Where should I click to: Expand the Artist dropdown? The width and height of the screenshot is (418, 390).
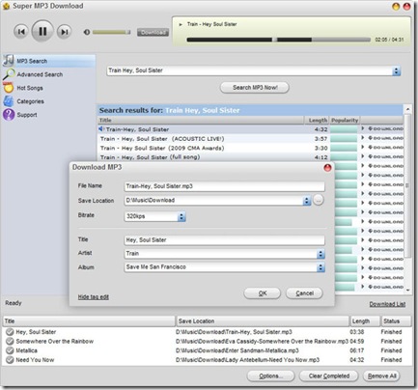(x=320, y=254)
